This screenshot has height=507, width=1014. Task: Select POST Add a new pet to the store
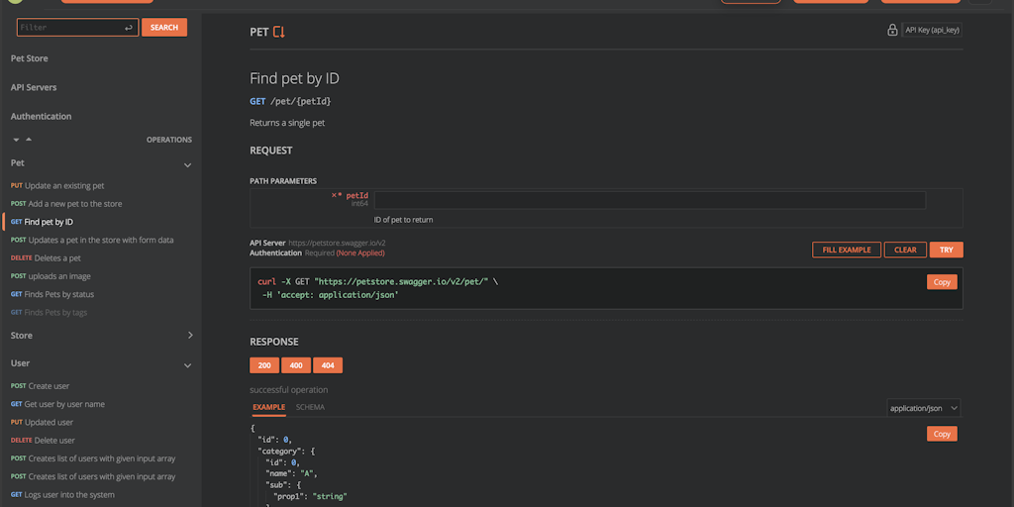click(66, 204)
